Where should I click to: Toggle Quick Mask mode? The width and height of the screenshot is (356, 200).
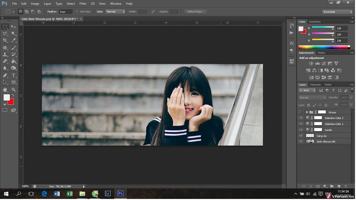[5, 110]
